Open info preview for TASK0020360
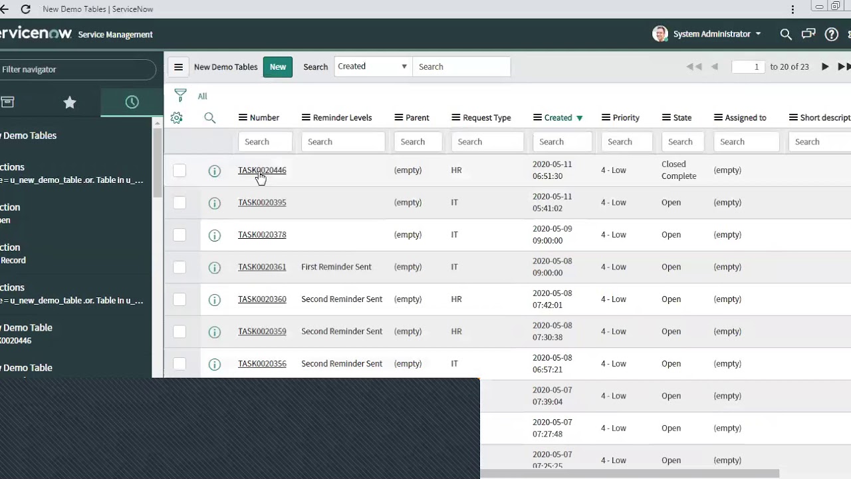 coord(214,300)
